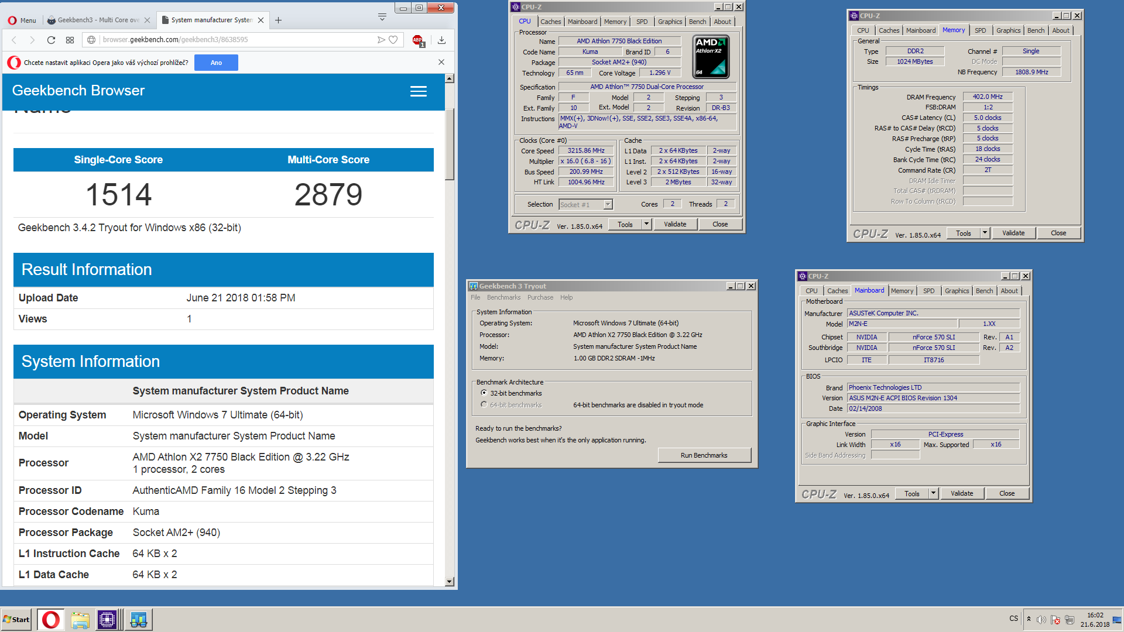Open Memory tab in Mainboard CPU-Z window
1124x632 pixels.
pyautogui.click(x=902, y=291)
